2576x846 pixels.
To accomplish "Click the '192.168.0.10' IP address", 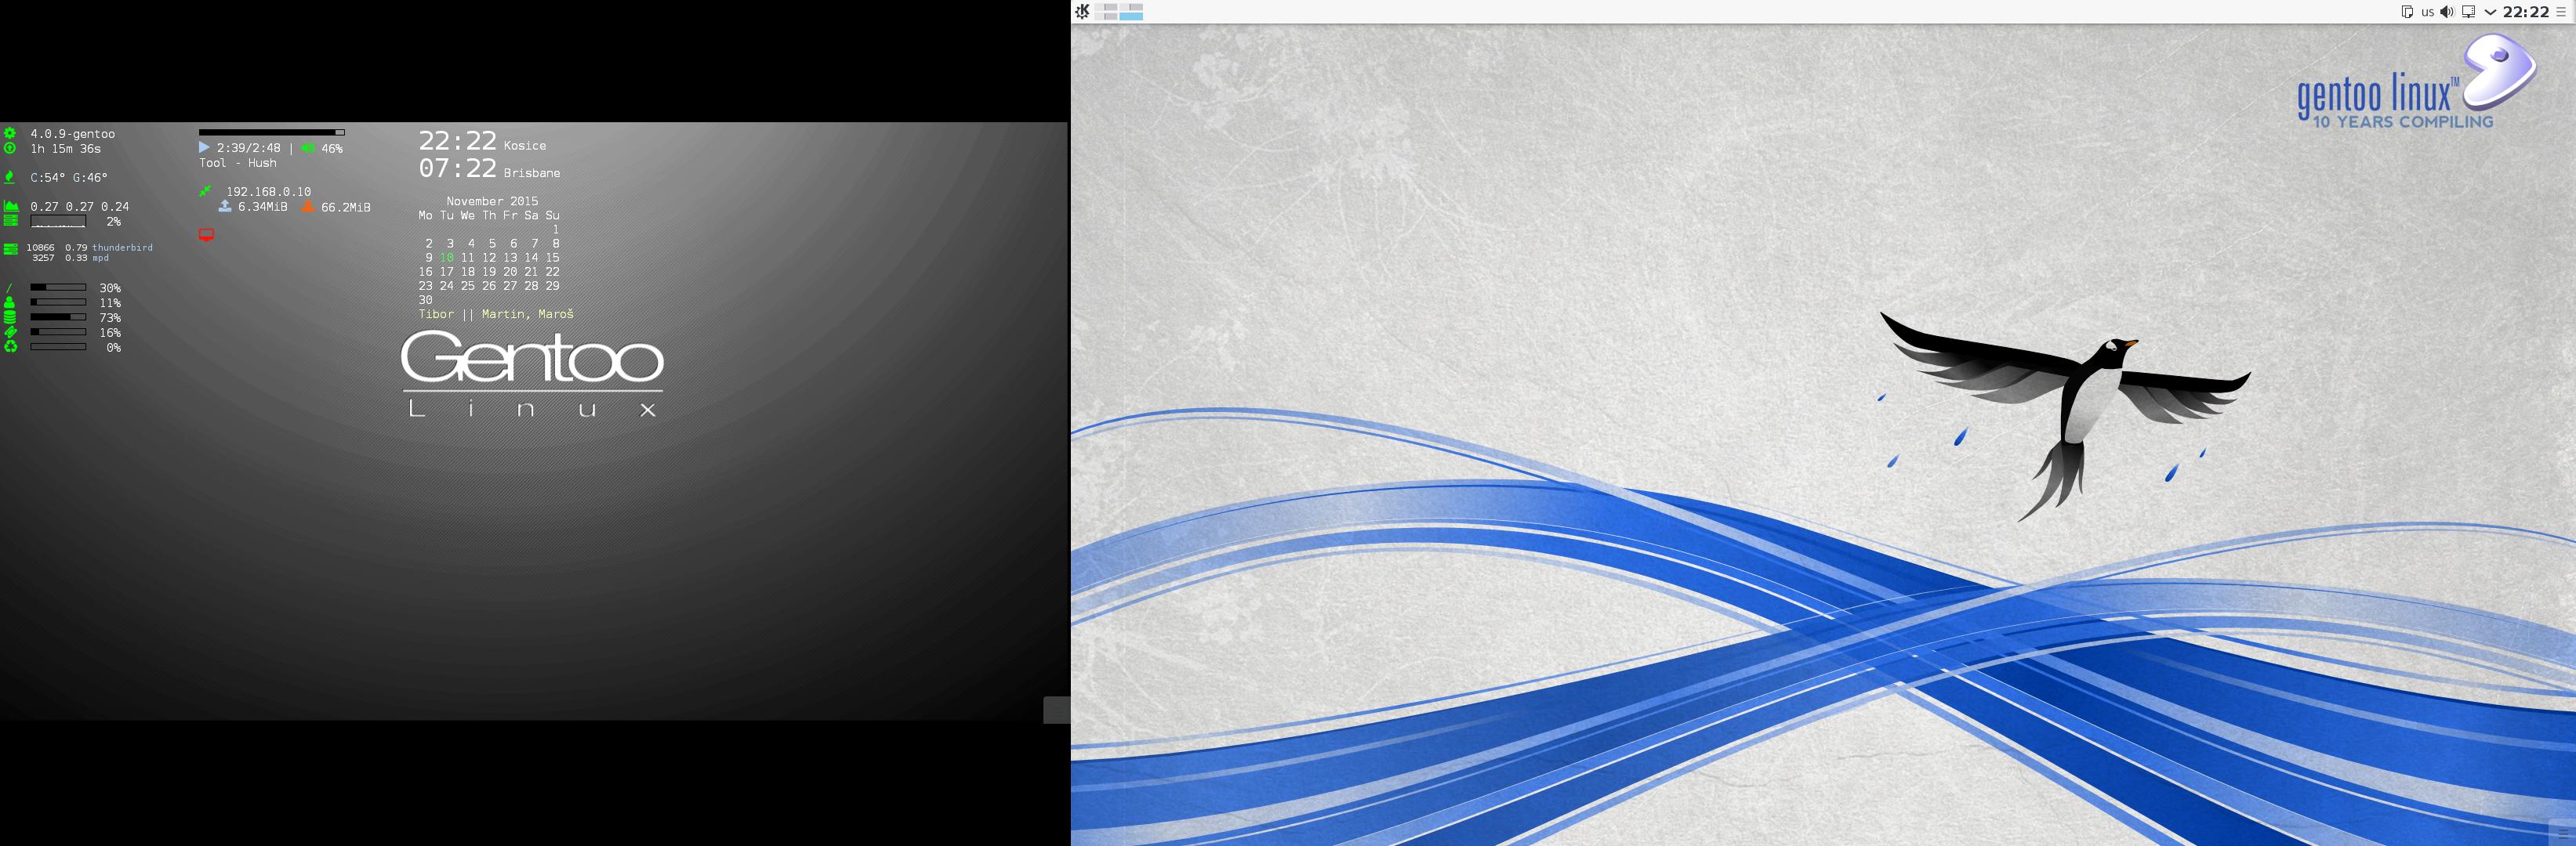I will click(268, 192).
